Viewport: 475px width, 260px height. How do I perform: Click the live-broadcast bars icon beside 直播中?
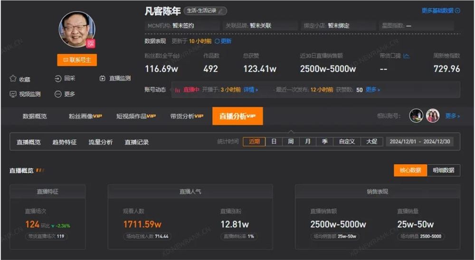click(178, 90)
